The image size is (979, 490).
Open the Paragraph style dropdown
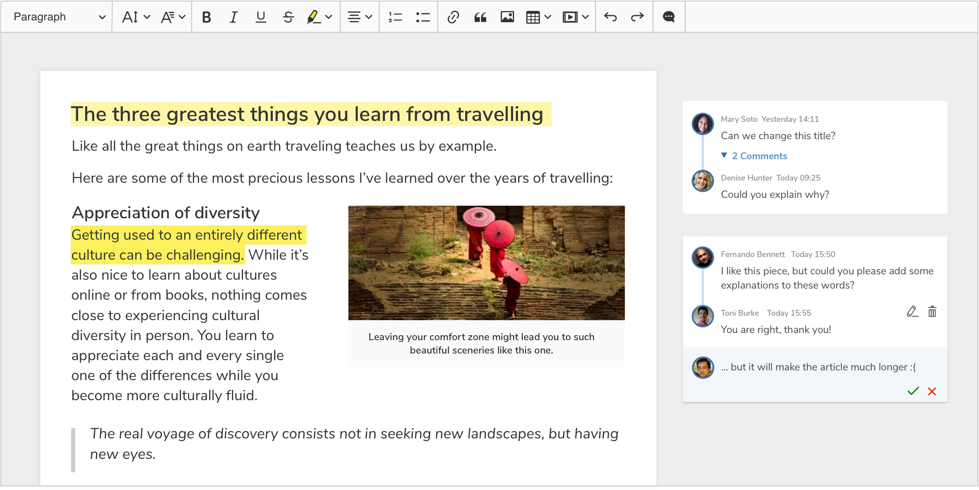coord(56,17)
